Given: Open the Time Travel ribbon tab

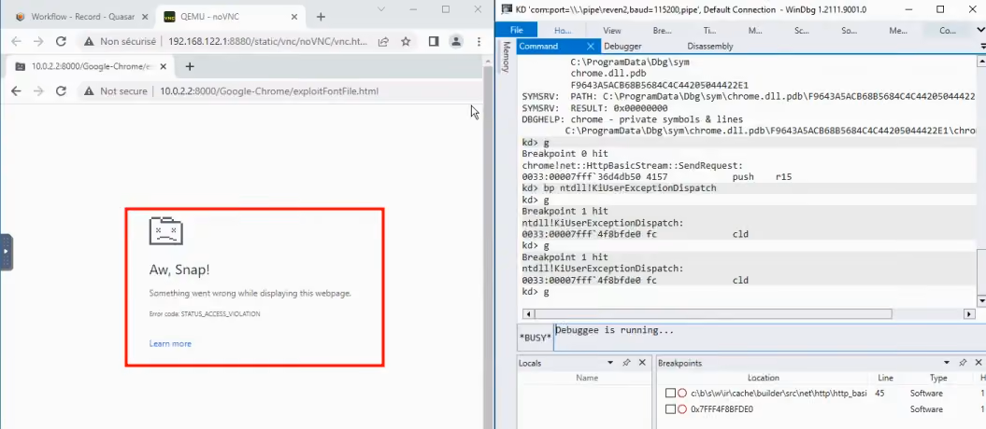Looking at the screenshot, I should pos(709,30).
